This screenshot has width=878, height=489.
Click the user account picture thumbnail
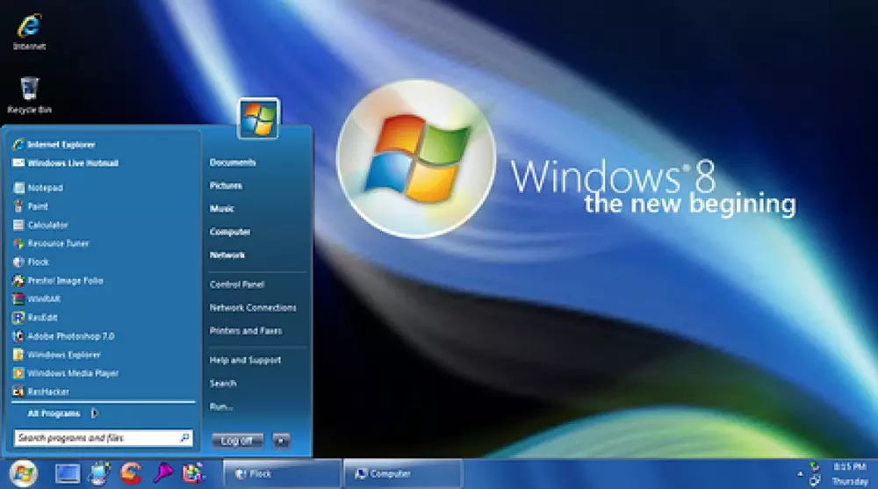point(258,119)
